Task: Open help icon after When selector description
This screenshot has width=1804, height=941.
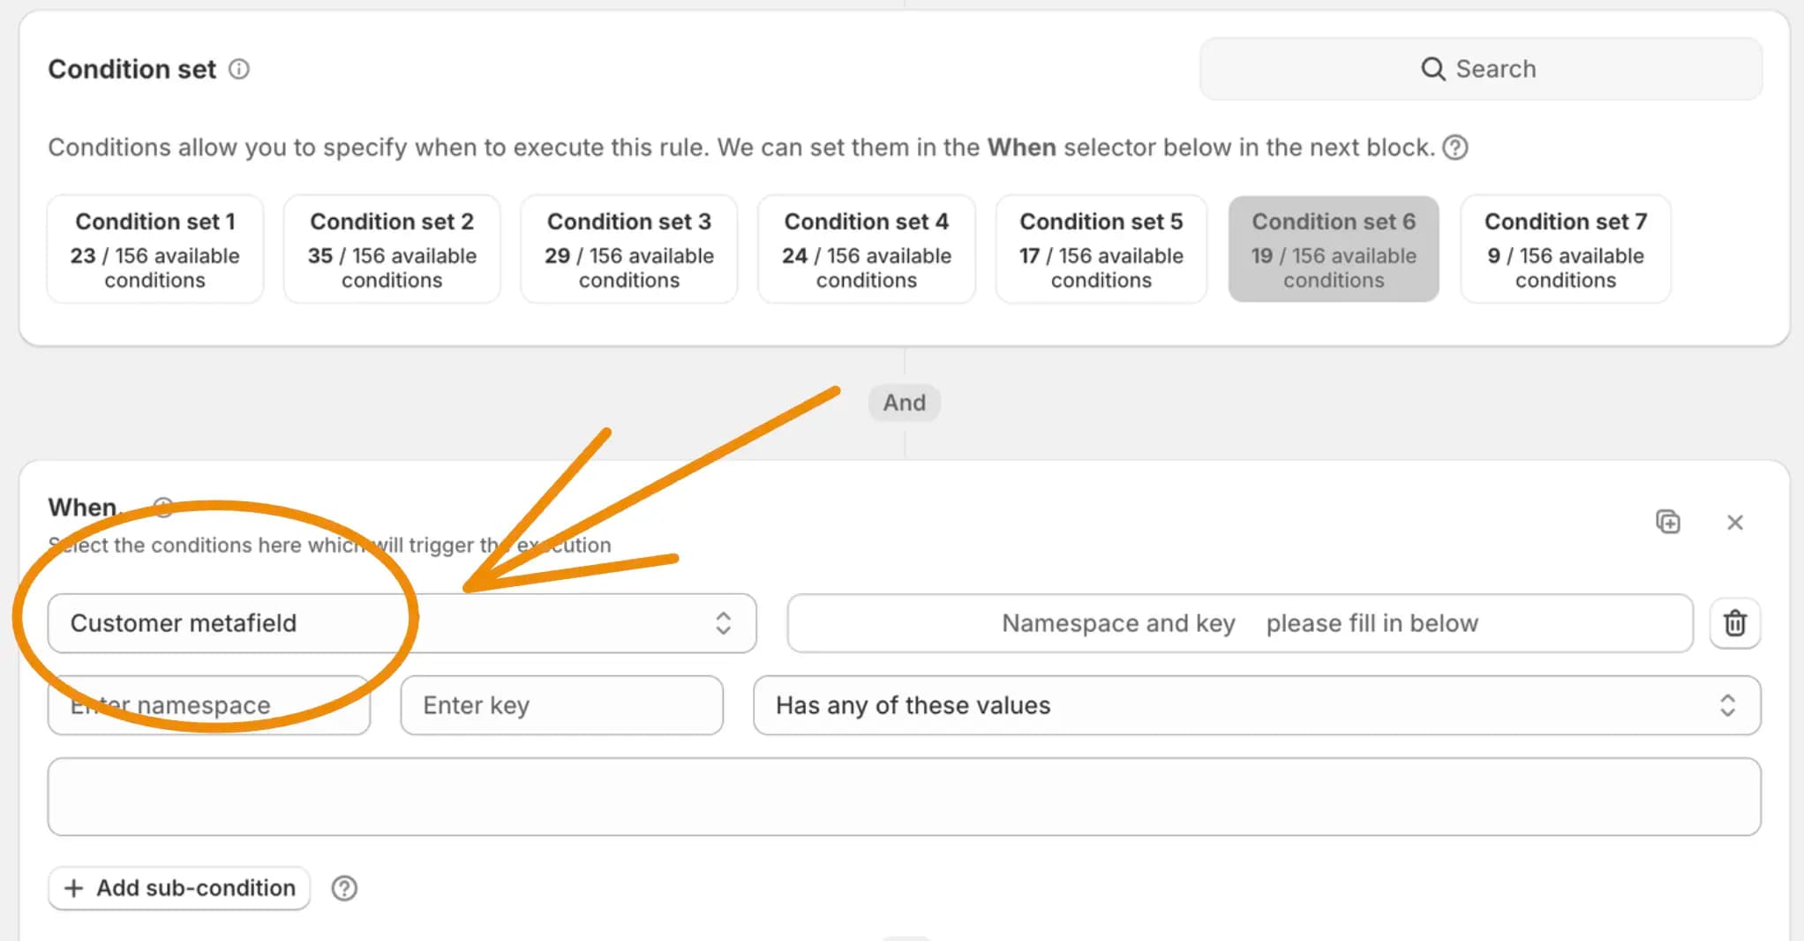Action: tap(1455, 147)
